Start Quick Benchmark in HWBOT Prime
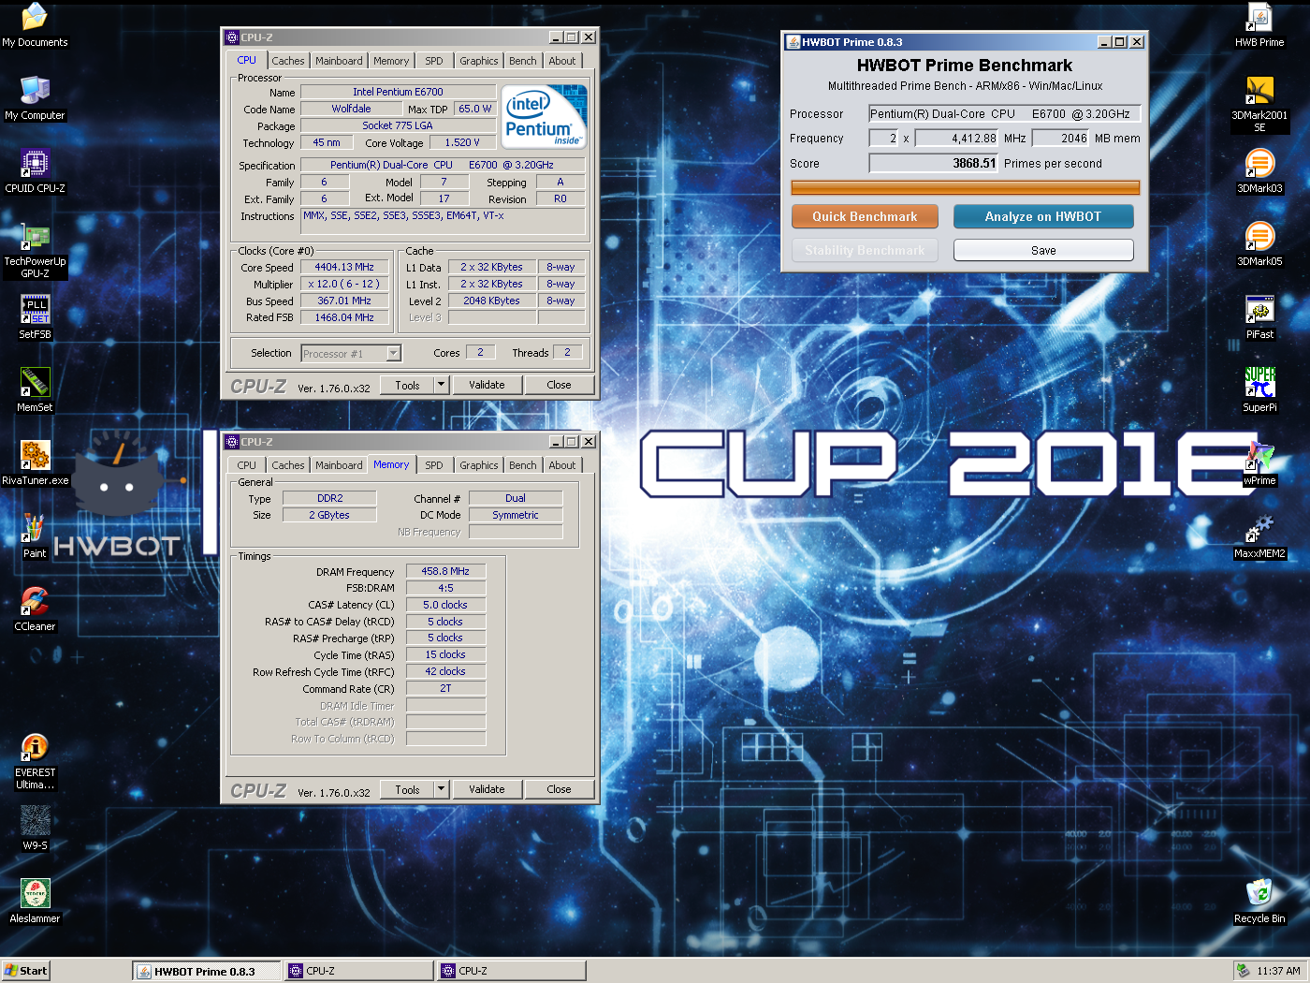Viewport: 1310px width, 983px height. click(865, 216)
